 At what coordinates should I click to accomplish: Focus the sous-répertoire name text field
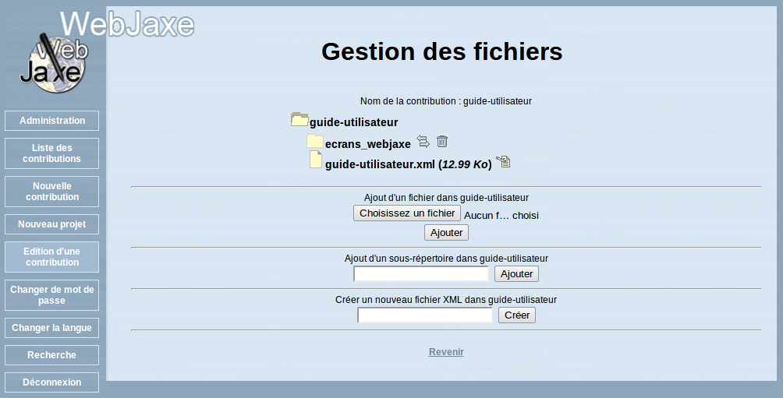(421, 274)
